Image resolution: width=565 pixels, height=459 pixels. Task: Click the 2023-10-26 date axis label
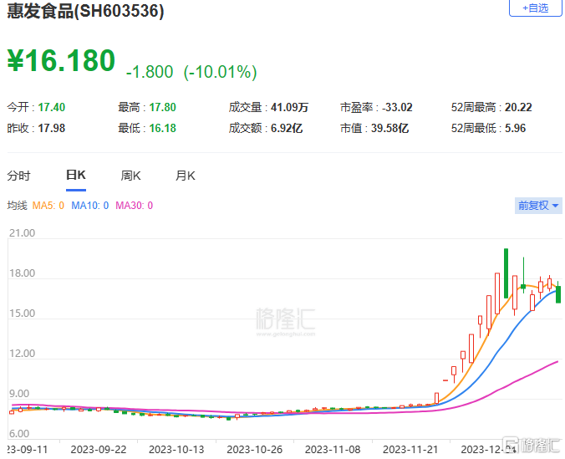(254, 450)
